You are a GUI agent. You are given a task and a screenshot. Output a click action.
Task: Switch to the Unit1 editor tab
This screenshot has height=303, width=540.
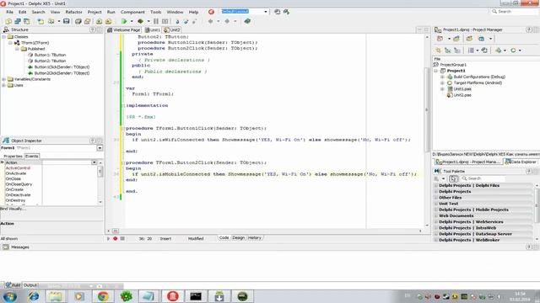[153, 30]
